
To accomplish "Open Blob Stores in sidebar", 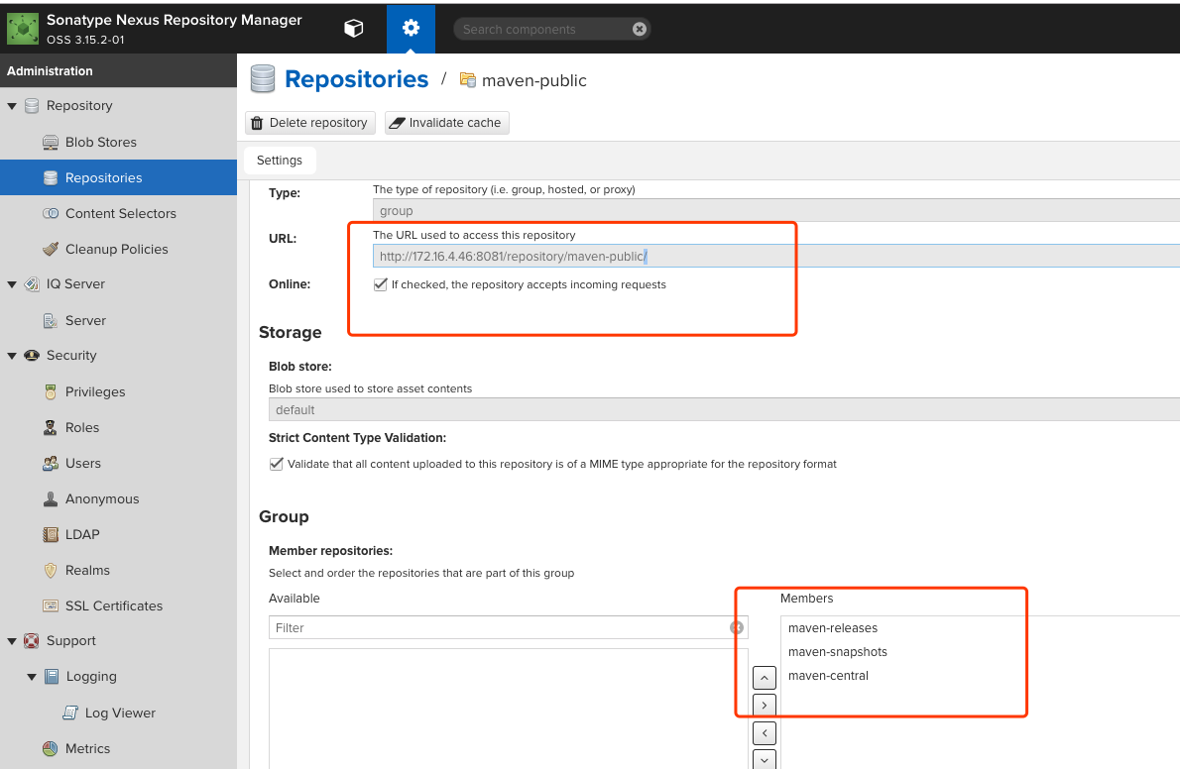I will pyautogui.click(x=101, y=143).
